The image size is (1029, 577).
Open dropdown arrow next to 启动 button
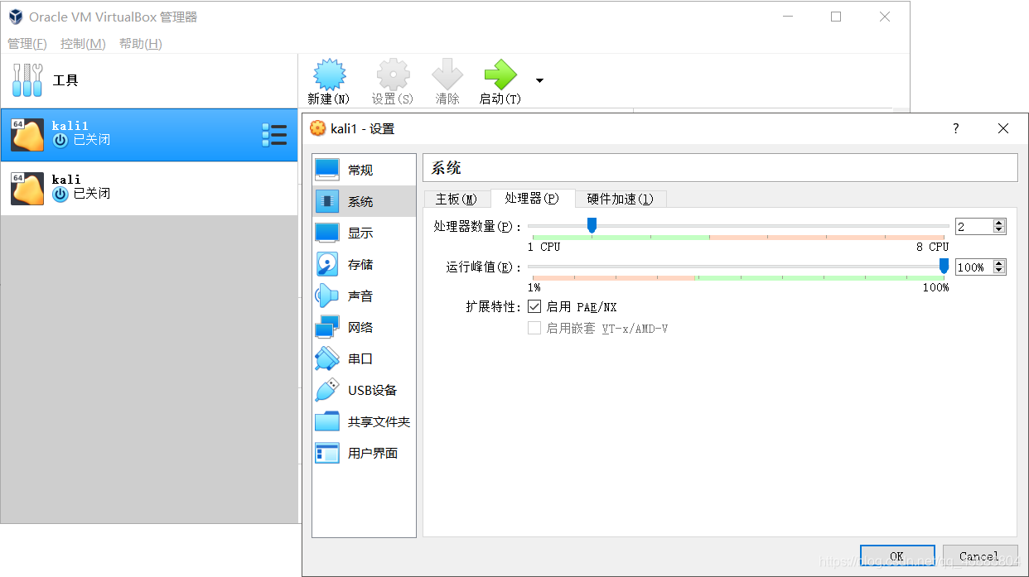tap(539, 80)
